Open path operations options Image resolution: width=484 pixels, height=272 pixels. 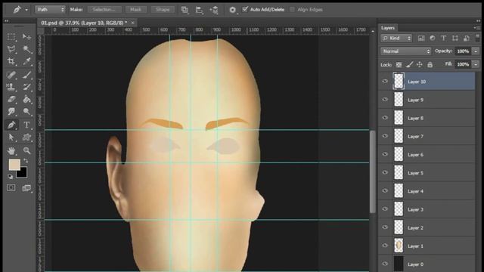click(x=185, y=10)
